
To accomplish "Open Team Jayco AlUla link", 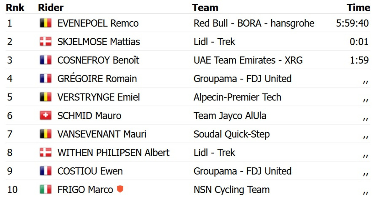I will [x=230, y=116].
